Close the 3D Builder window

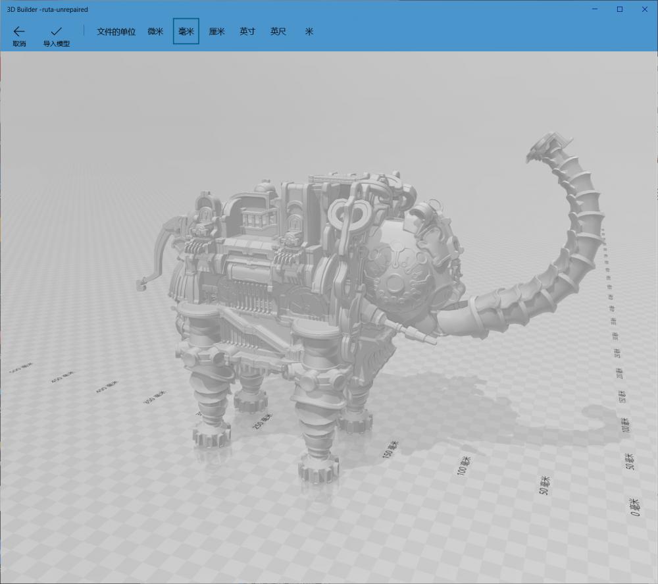645,9
